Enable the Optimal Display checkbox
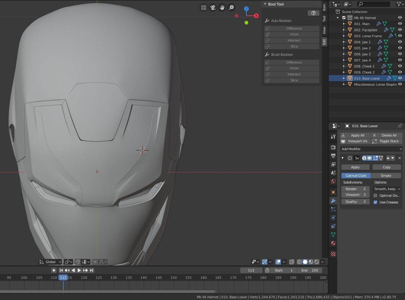 click(375, 196)
